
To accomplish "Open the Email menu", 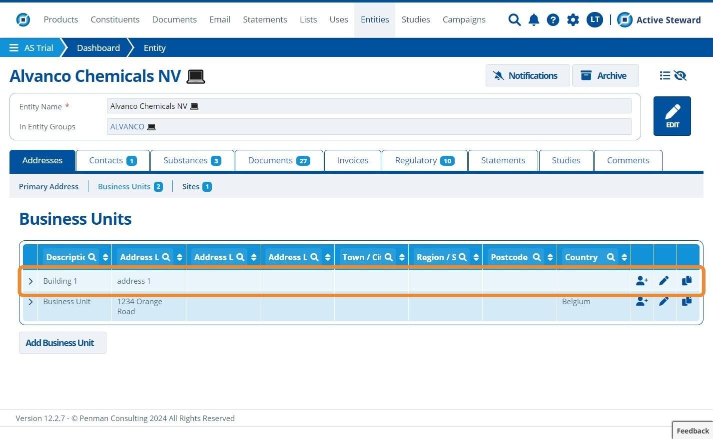I will click(220, 19).
